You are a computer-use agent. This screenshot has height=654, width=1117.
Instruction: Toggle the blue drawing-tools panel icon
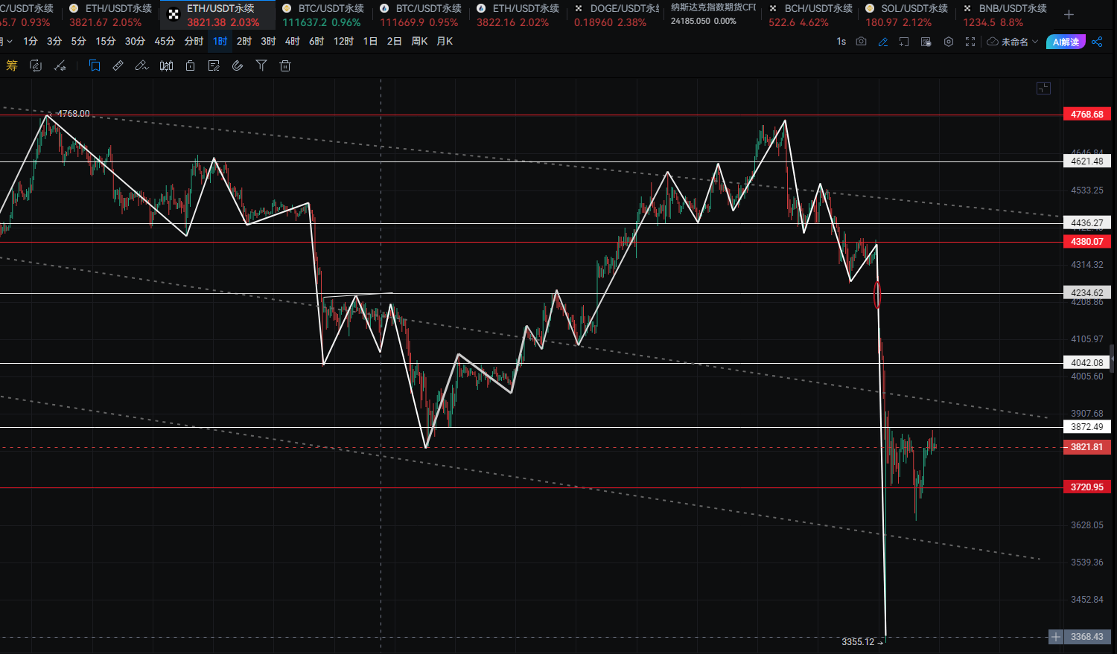pos(95,66)
